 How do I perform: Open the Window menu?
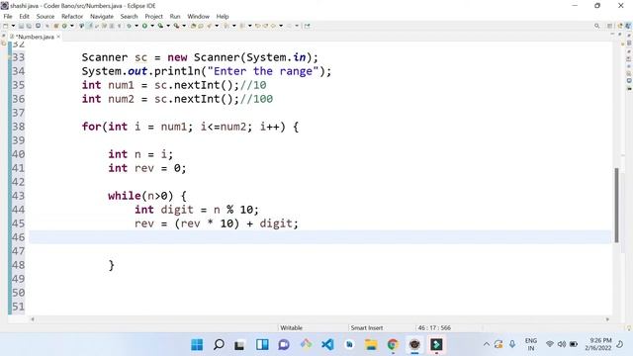point(198,16)
